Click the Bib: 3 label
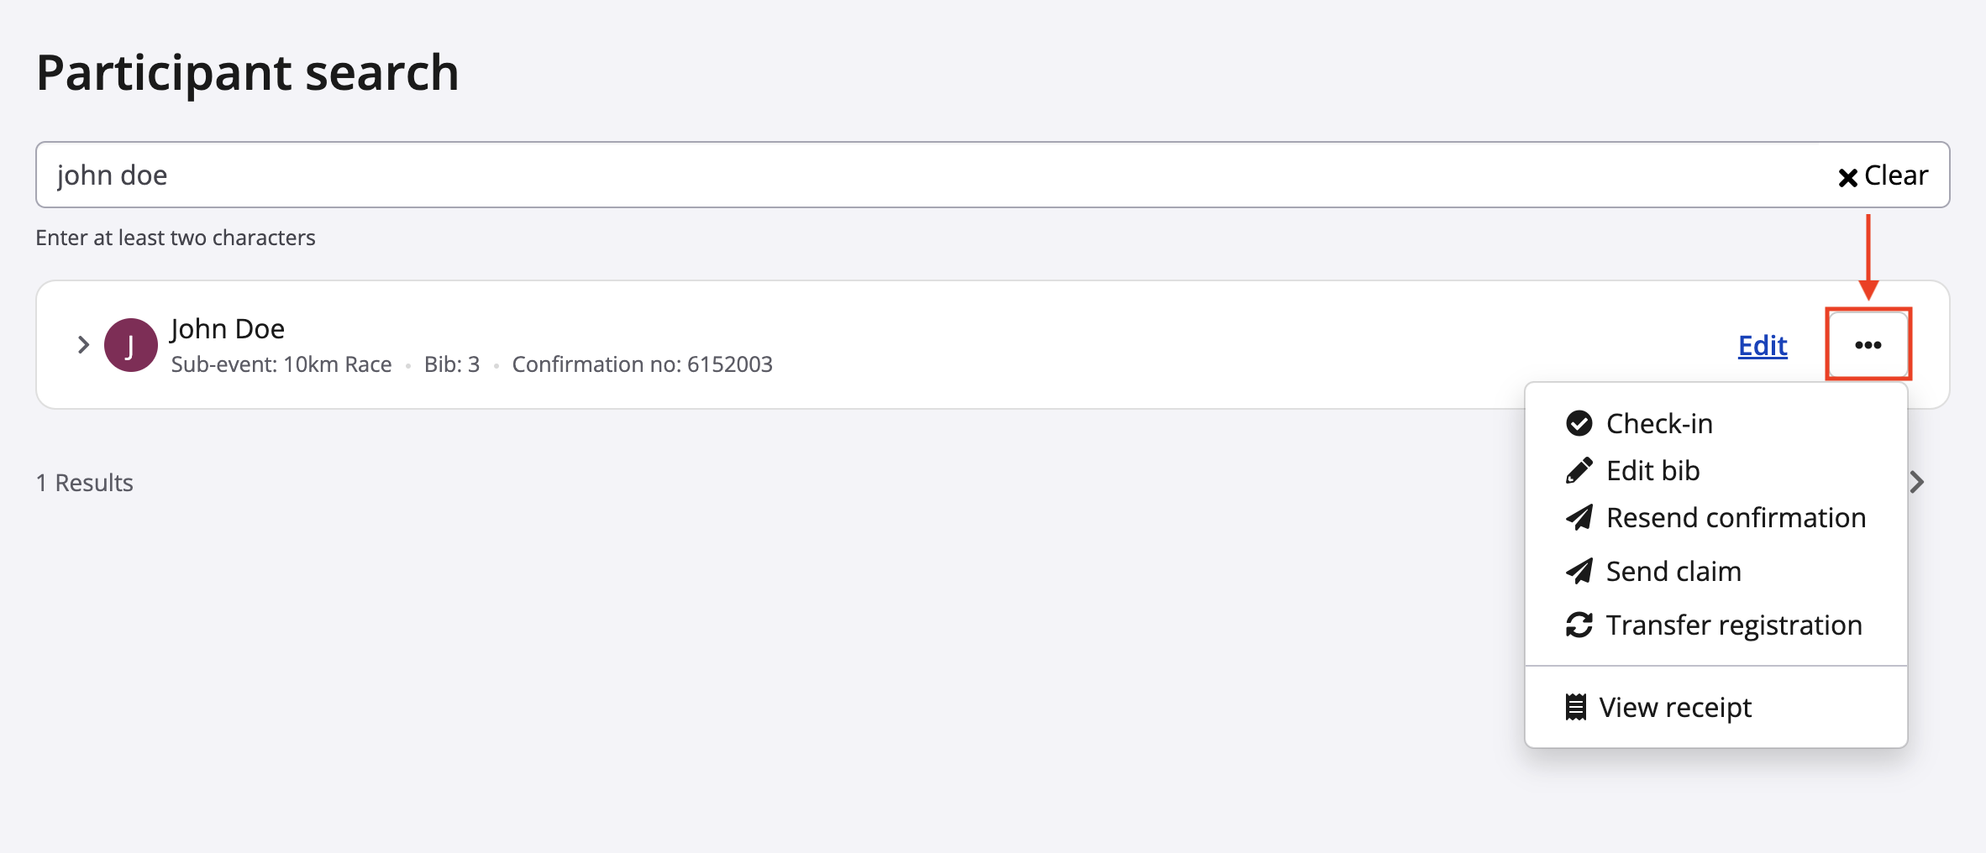The width and height of the screenshot is (1986, 853). click(452, 364)
